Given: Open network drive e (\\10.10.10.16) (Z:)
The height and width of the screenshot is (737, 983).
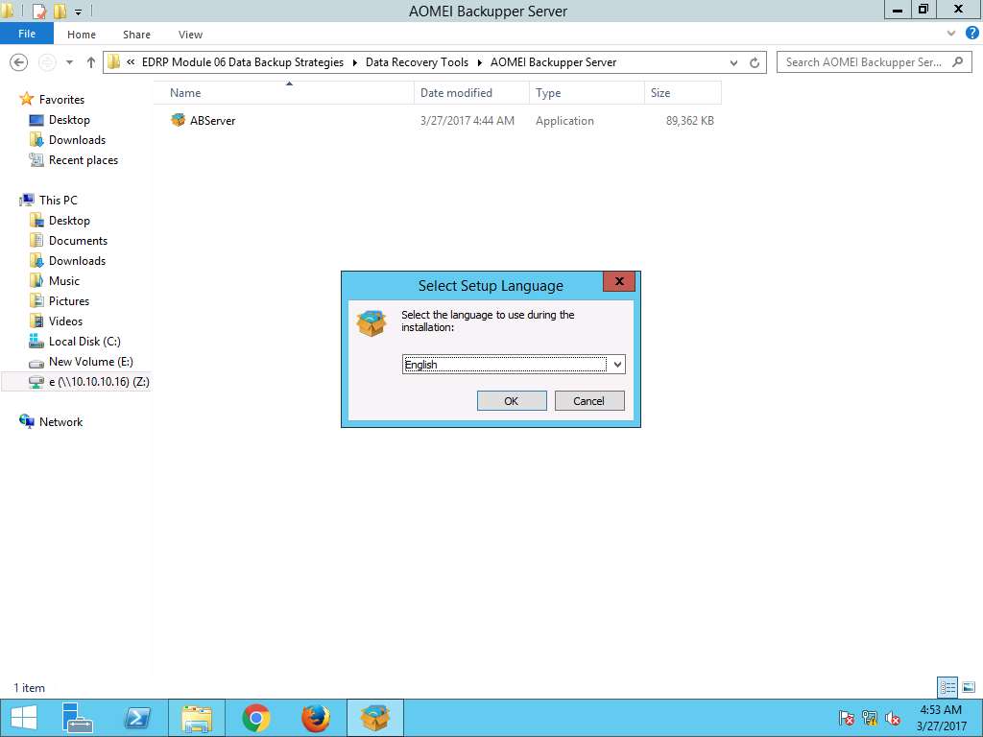Looking at the screenshot, I should click(99, 382).
